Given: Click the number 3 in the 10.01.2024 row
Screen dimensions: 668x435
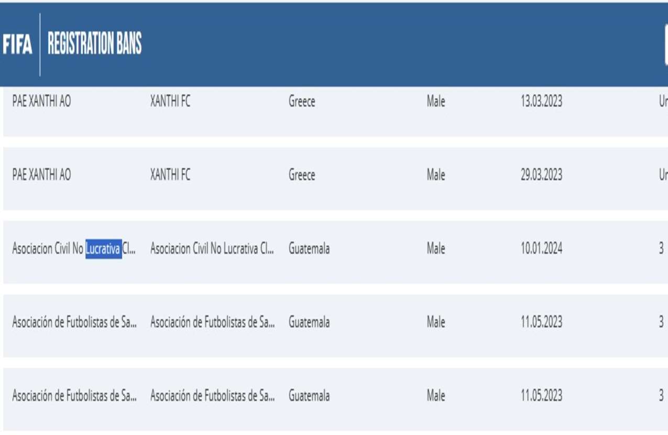Looking at the screenshot, I should coord(661,248).
